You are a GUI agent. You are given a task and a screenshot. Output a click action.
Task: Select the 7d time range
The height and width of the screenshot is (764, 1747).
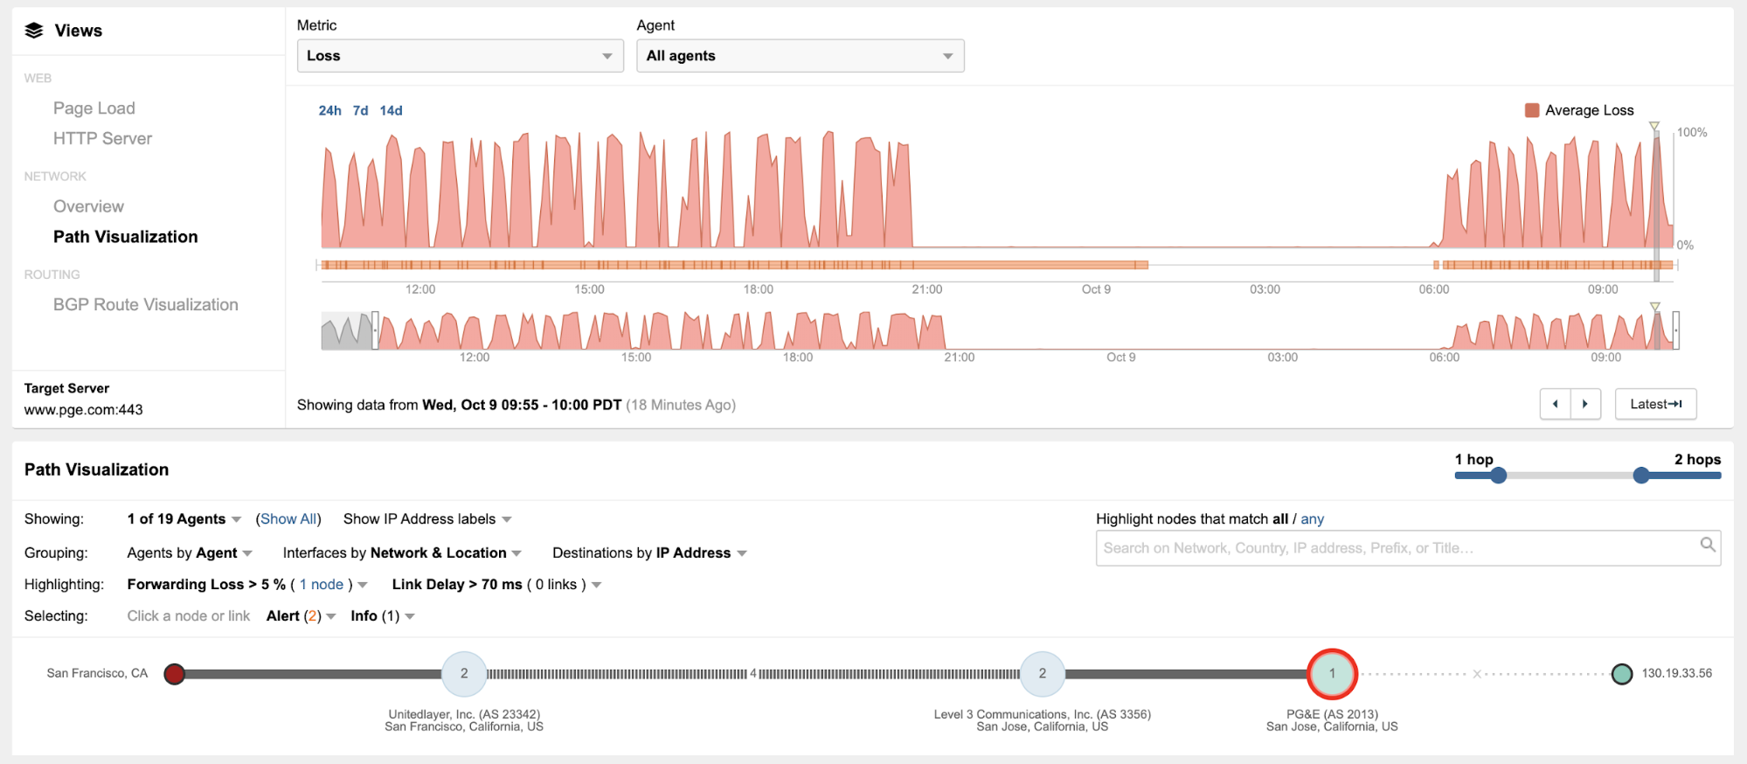[x=360, y=110]
